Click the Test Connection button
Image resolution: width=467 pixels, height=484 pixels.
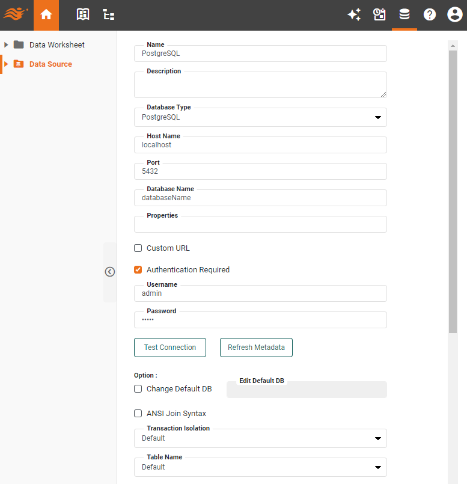169,347
